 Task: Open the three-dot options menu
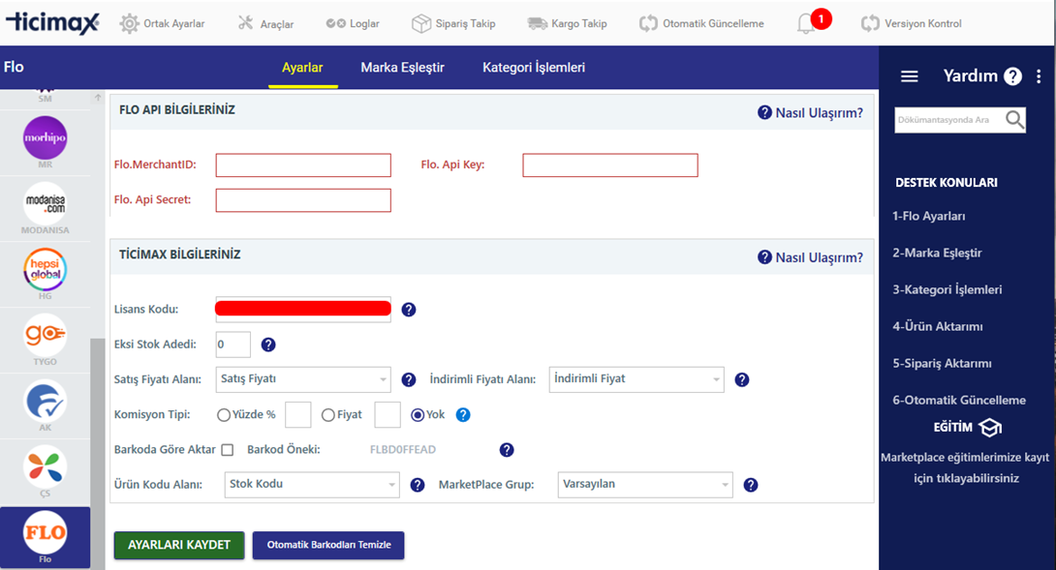[1039, 76]
